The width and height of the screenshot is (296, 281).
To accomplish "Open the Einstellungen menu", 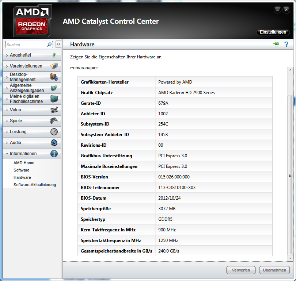I will coord(273,32).
